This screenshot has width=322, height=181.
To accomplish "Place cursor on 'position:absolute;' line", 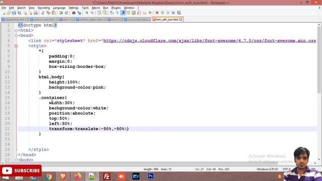I will pos(72,113).
